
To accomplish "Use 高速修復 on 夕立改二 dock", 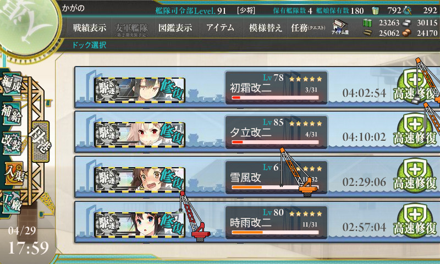I will 415,132.
